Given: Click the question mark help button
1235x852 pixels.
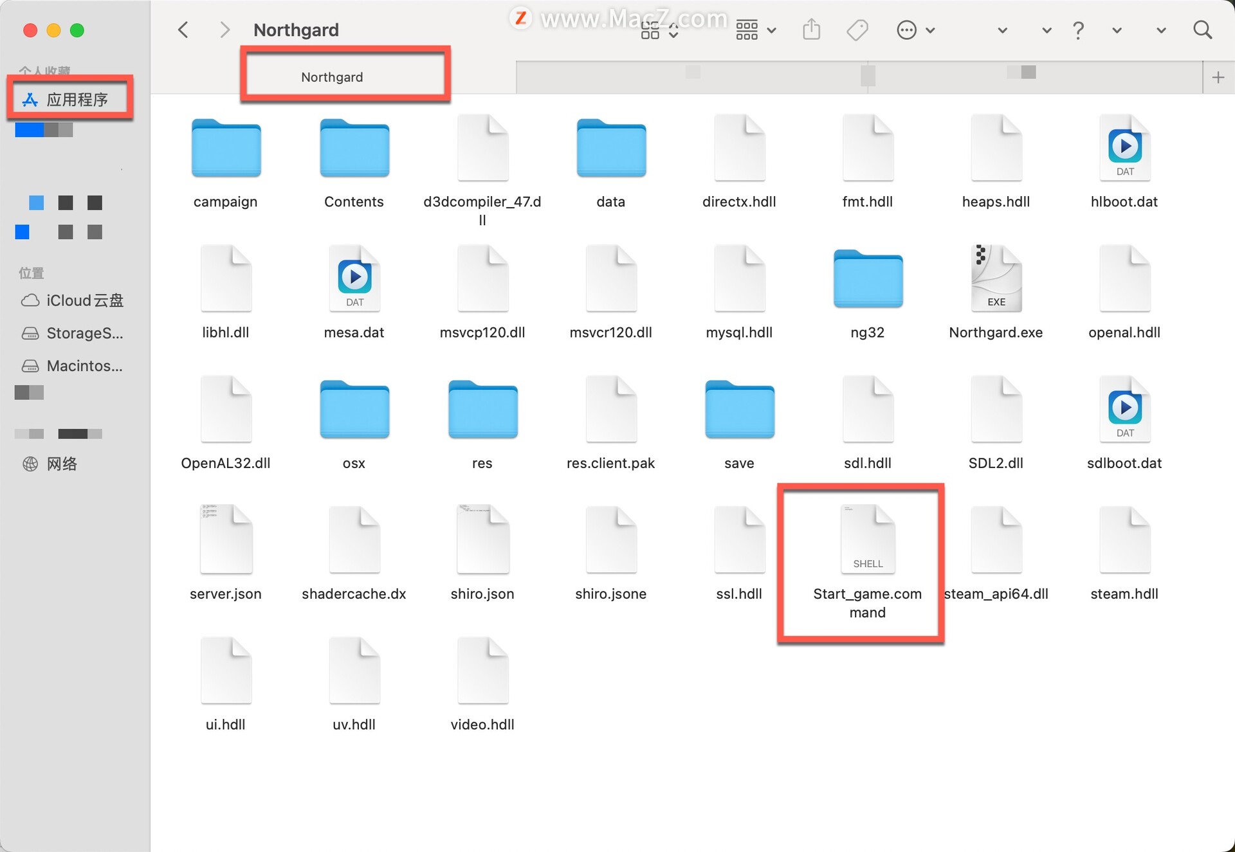Looking at the screenshot, I should (x=1079, y=30).
